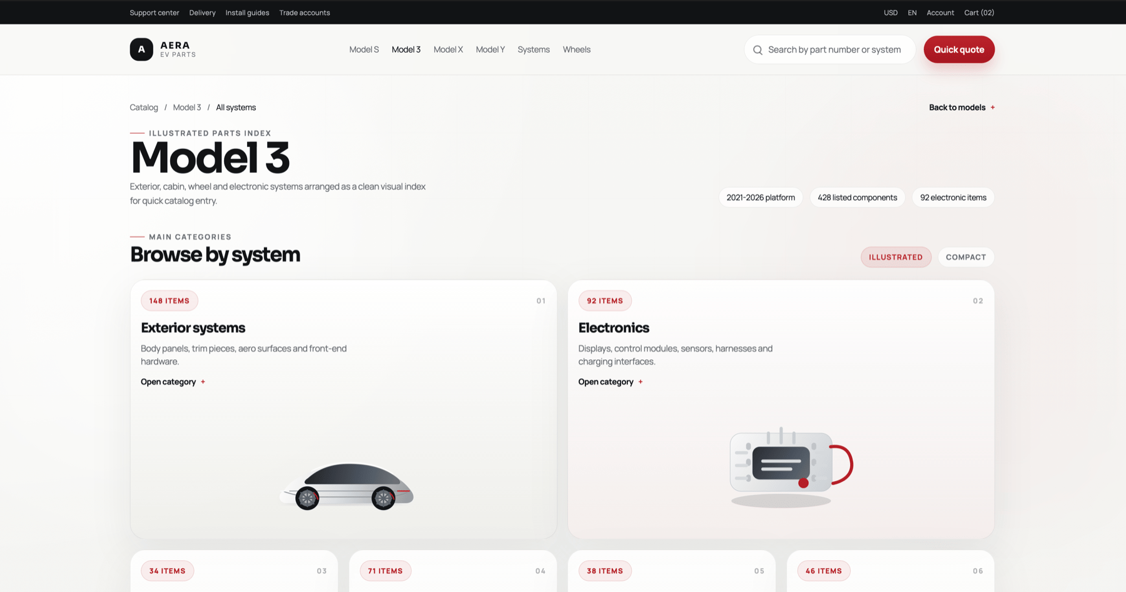Viewport: 1126px width, 592px height.
Task: Open Model Y in navigation
Action: point(490,49)
